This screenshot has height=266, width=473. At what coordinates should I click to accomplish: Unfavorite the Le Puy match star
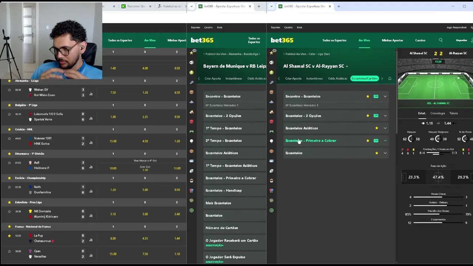9,236
